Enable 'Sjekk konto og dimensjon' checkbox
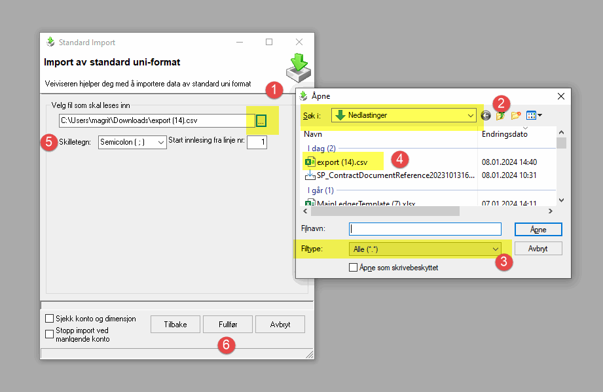The height and width of the screenshot is (392, 603). [50, 319]
